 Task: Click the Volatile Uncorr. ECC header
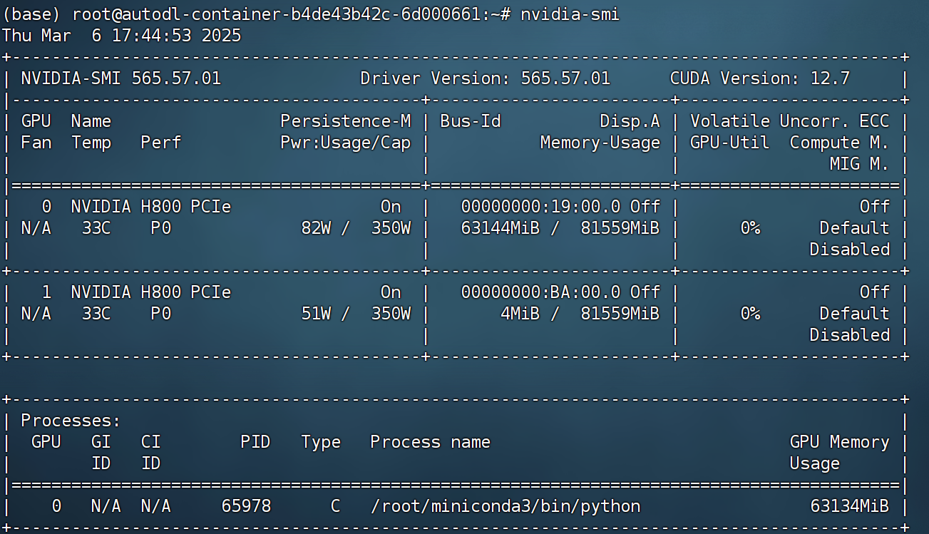click(790, 121)
